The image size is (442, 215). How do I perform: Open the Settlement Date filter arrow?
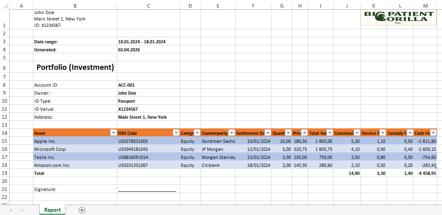[267, 133]
